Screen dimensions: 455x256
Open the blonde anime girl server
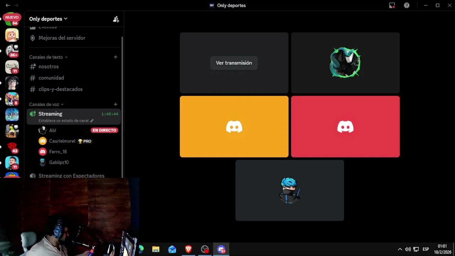pyautogui.click(x=12, y=35)
